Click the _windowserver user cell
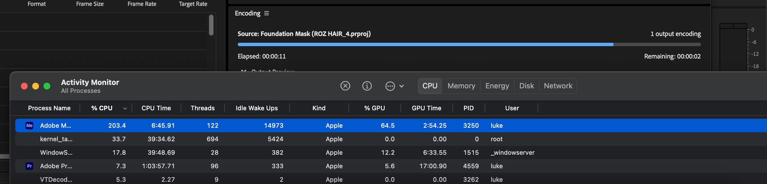The width and height of the screenshot is (767, 184). click(513, 152)
